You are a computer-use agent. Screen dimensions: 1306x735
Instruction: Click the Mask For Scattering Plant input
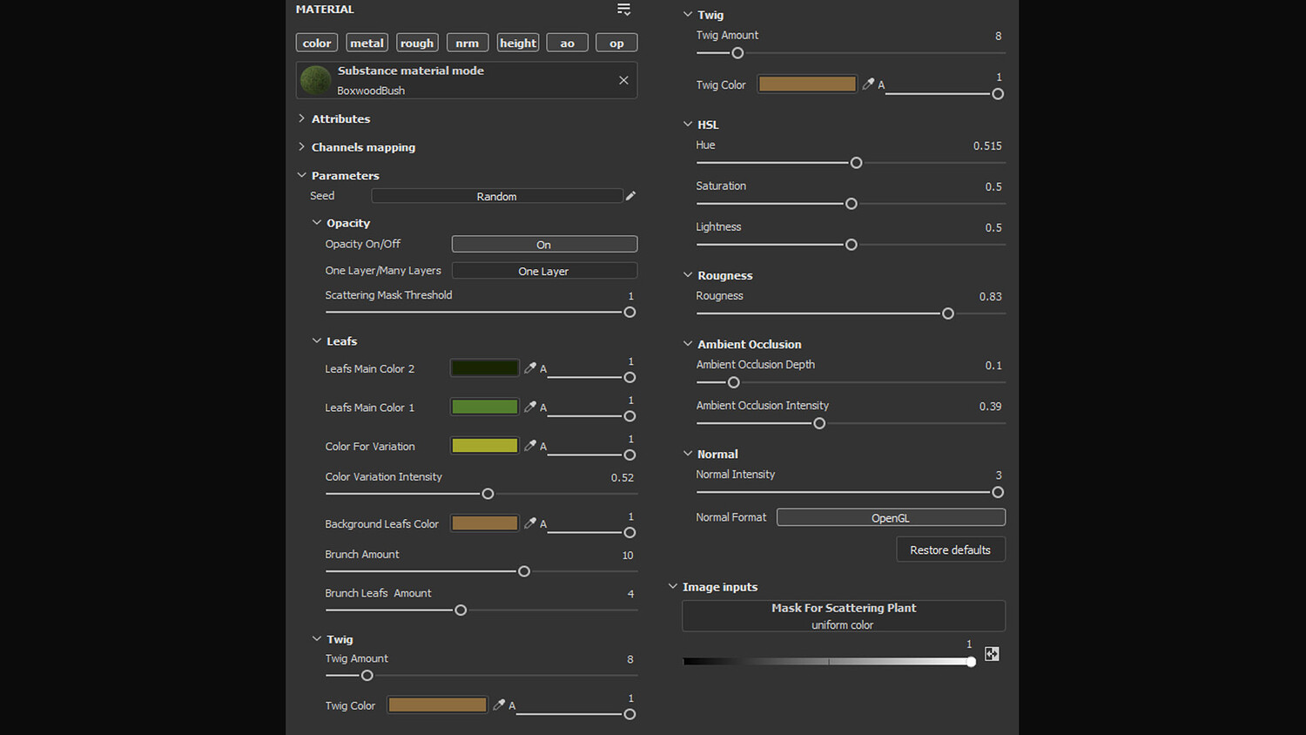click(x=843, y=616)
